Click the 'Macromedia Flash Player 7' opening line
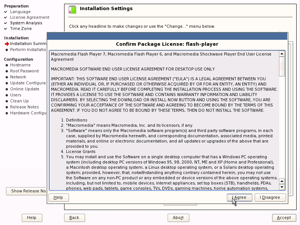300x225 pixels. (161, 57)
